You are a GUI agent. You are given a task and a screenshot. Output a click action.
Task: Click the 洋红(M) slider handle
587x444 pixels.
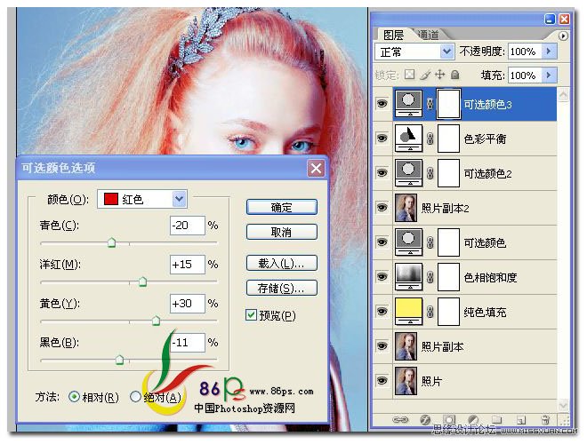pyautogui.click(x=142, y=281)
